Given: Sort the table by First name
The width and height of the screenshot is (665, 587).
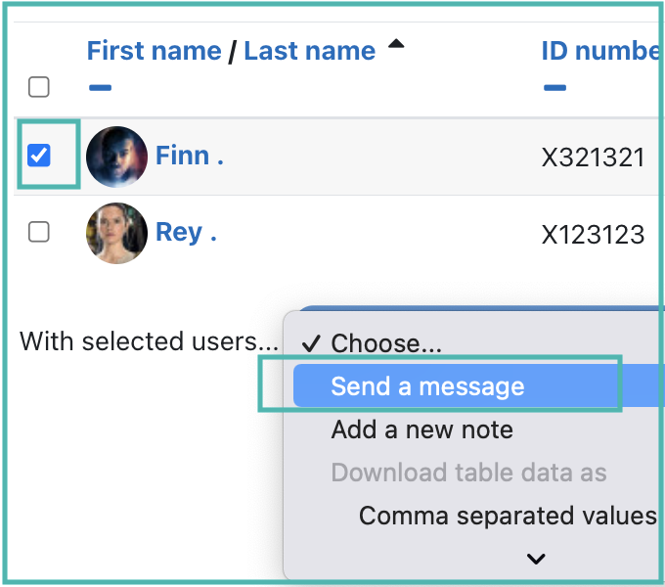Looking at the screenshot, I should [x=154, y=52].
